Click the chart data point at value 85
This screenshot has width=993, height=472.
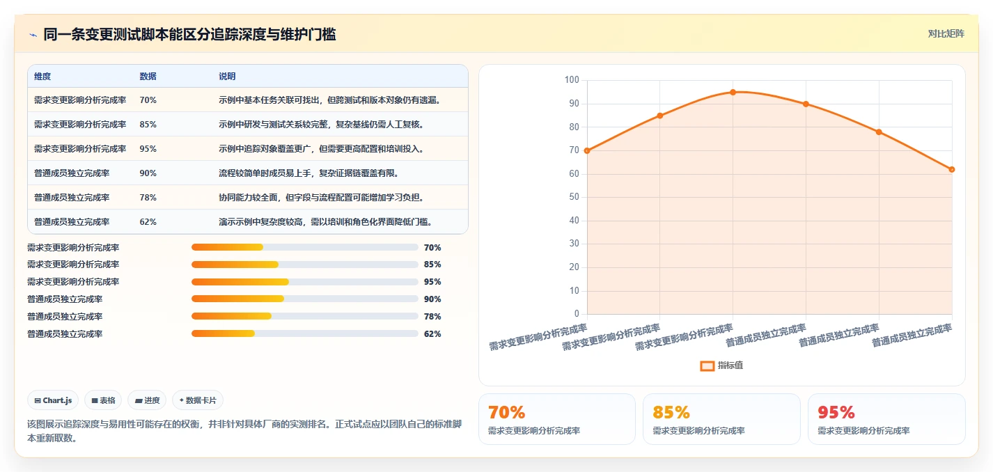660,116
